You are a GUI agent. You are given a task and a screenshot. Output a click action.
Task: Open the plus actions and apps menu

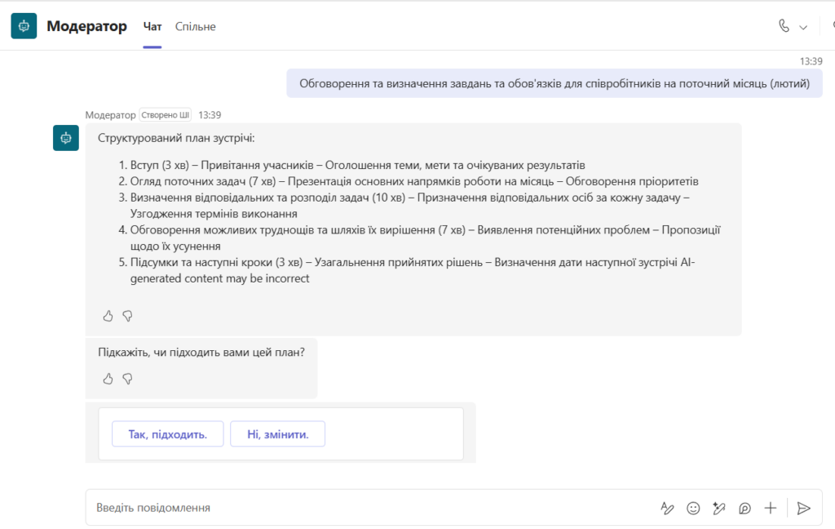point(770,509)
